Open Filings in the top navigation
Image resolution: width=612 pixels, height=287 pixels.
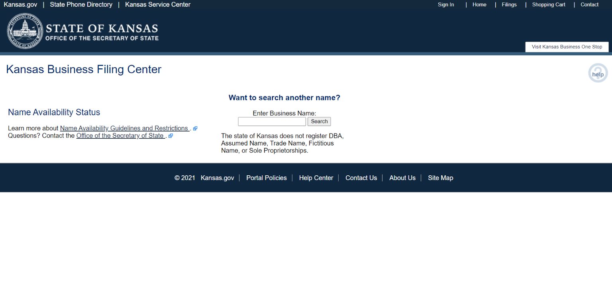[509, 5]
